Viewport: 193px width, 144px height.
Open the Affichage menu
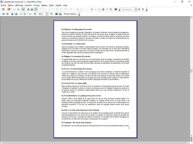click(19, 5)
